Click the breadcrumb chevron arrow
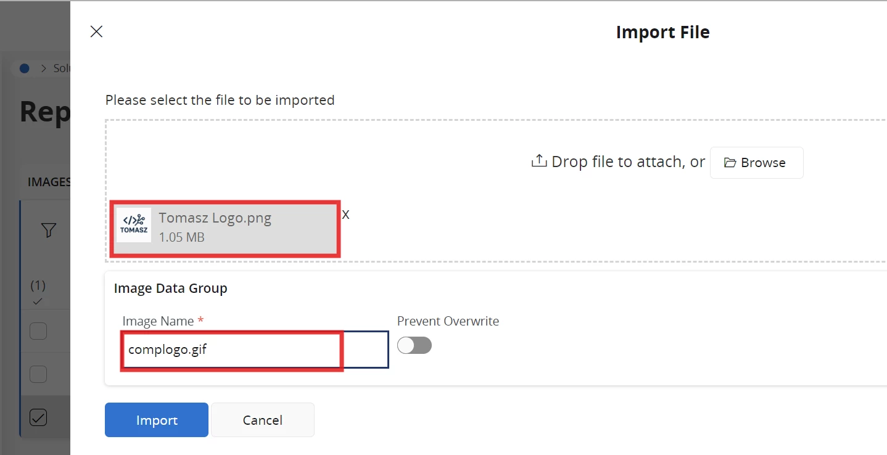Viewport: 887px width, 455px height. [44, 68]
